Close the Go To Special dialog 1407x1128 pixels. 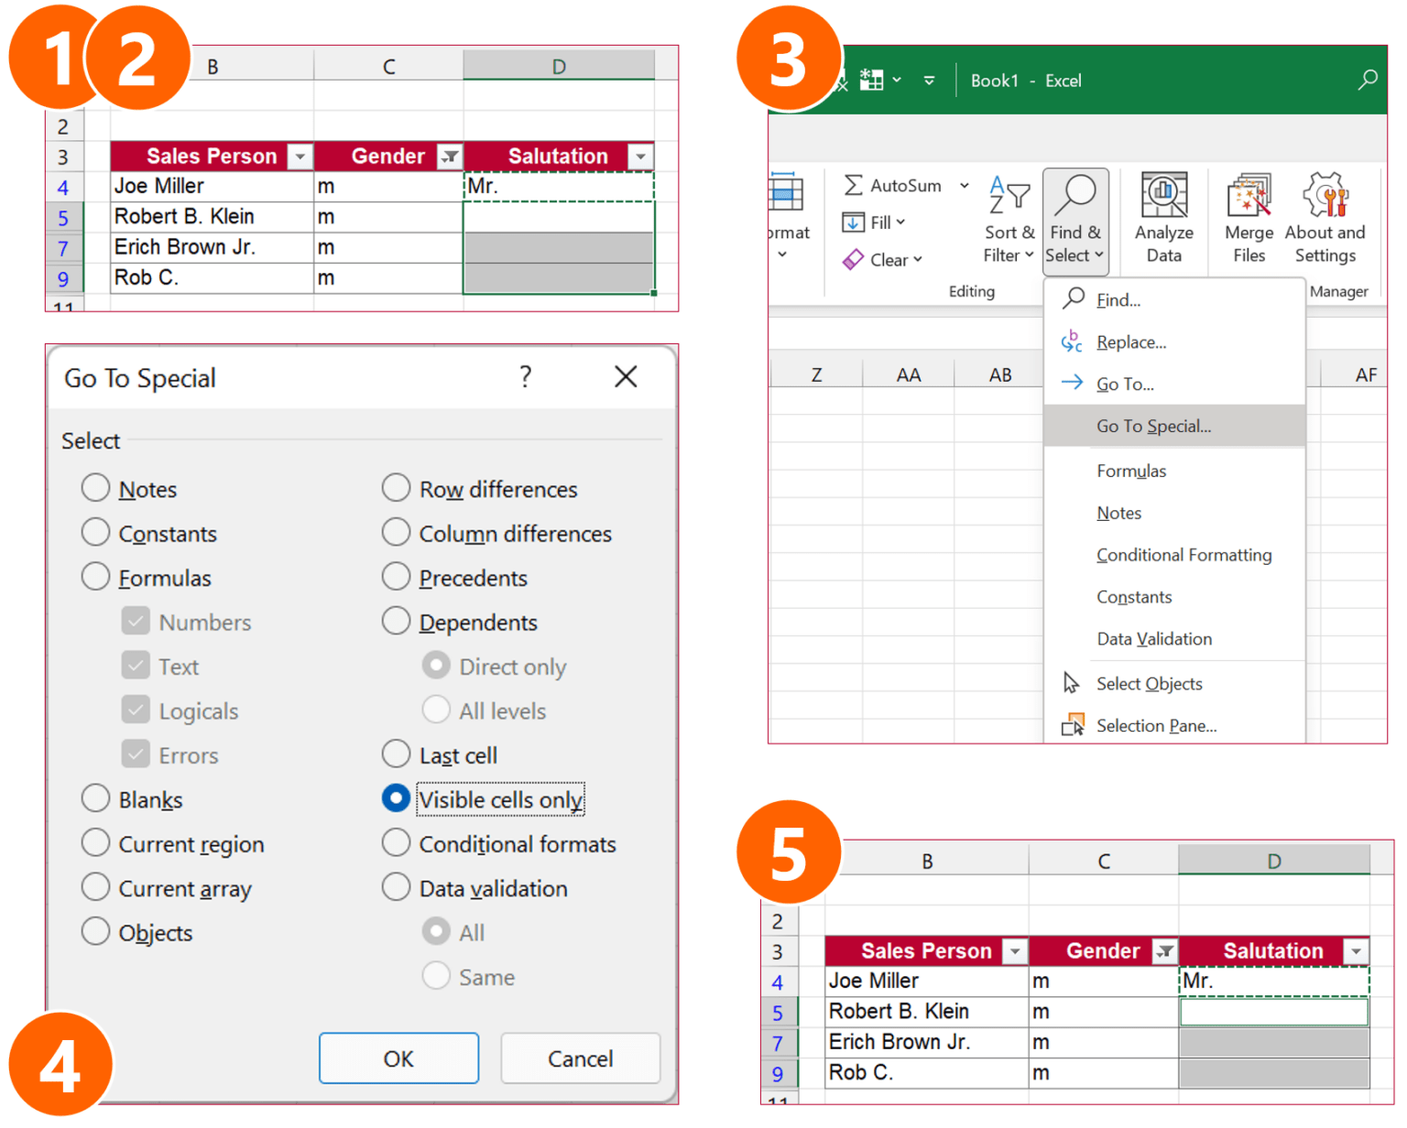[626, 376]
